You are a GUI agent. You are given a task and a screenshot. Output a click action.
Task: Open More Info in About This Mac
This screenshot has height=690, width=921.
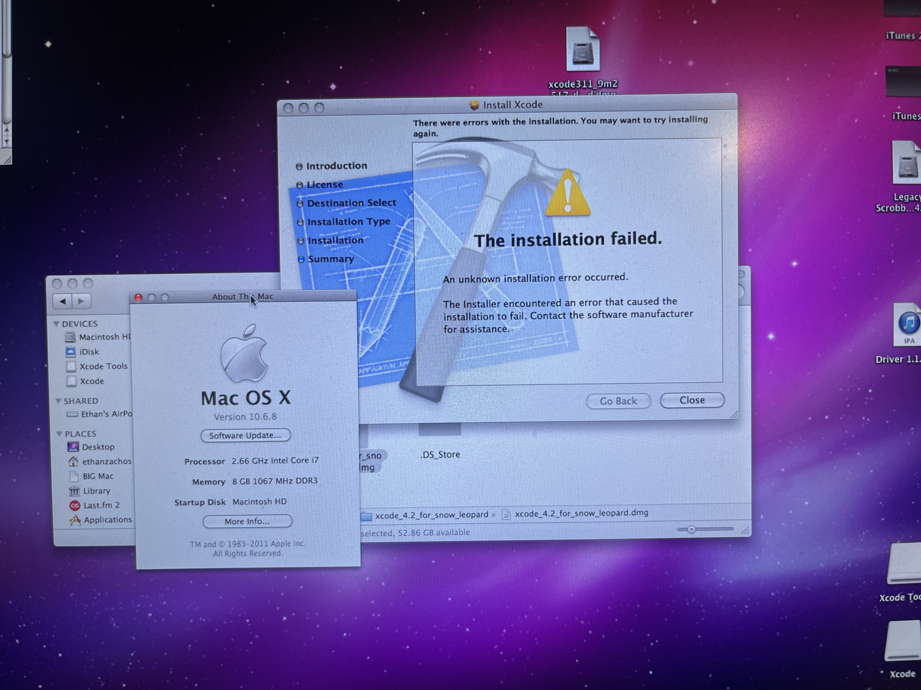(x=247, y=521)
